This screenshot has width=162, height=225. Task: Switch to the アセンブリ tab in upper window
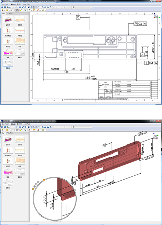click(x=9, y=13)
